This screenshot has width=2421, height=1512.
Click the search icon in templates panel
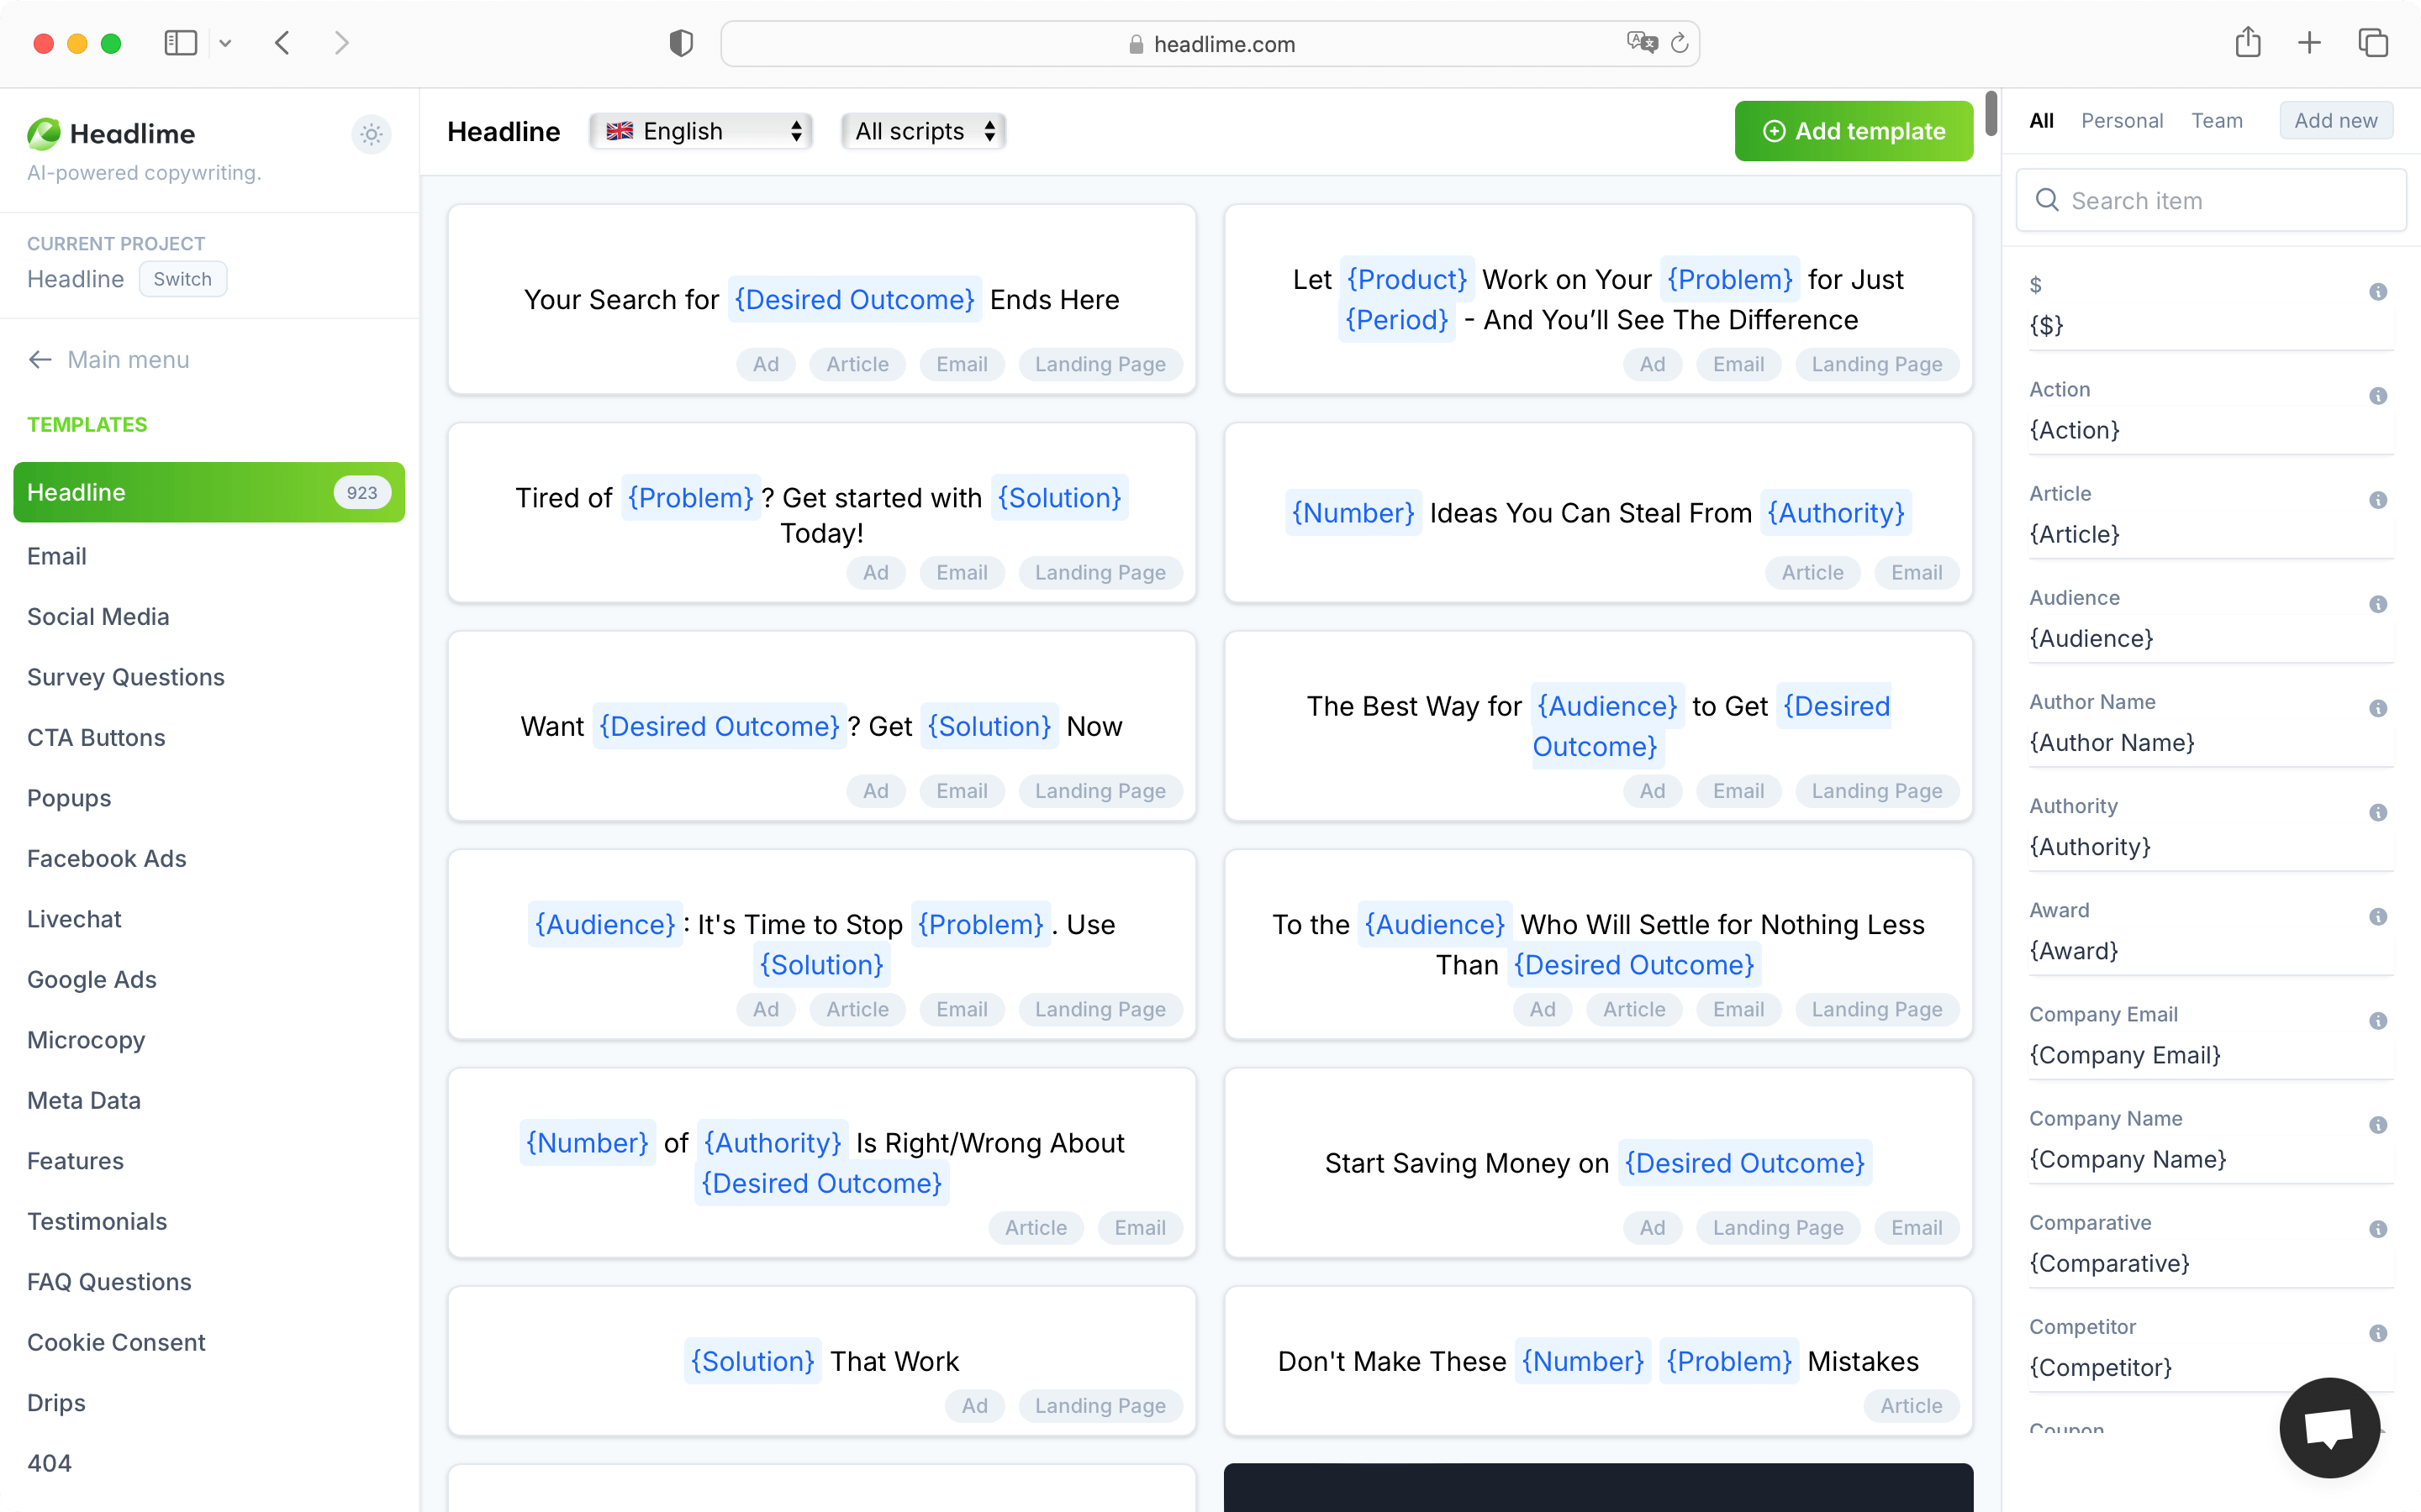click(2046, 198)
